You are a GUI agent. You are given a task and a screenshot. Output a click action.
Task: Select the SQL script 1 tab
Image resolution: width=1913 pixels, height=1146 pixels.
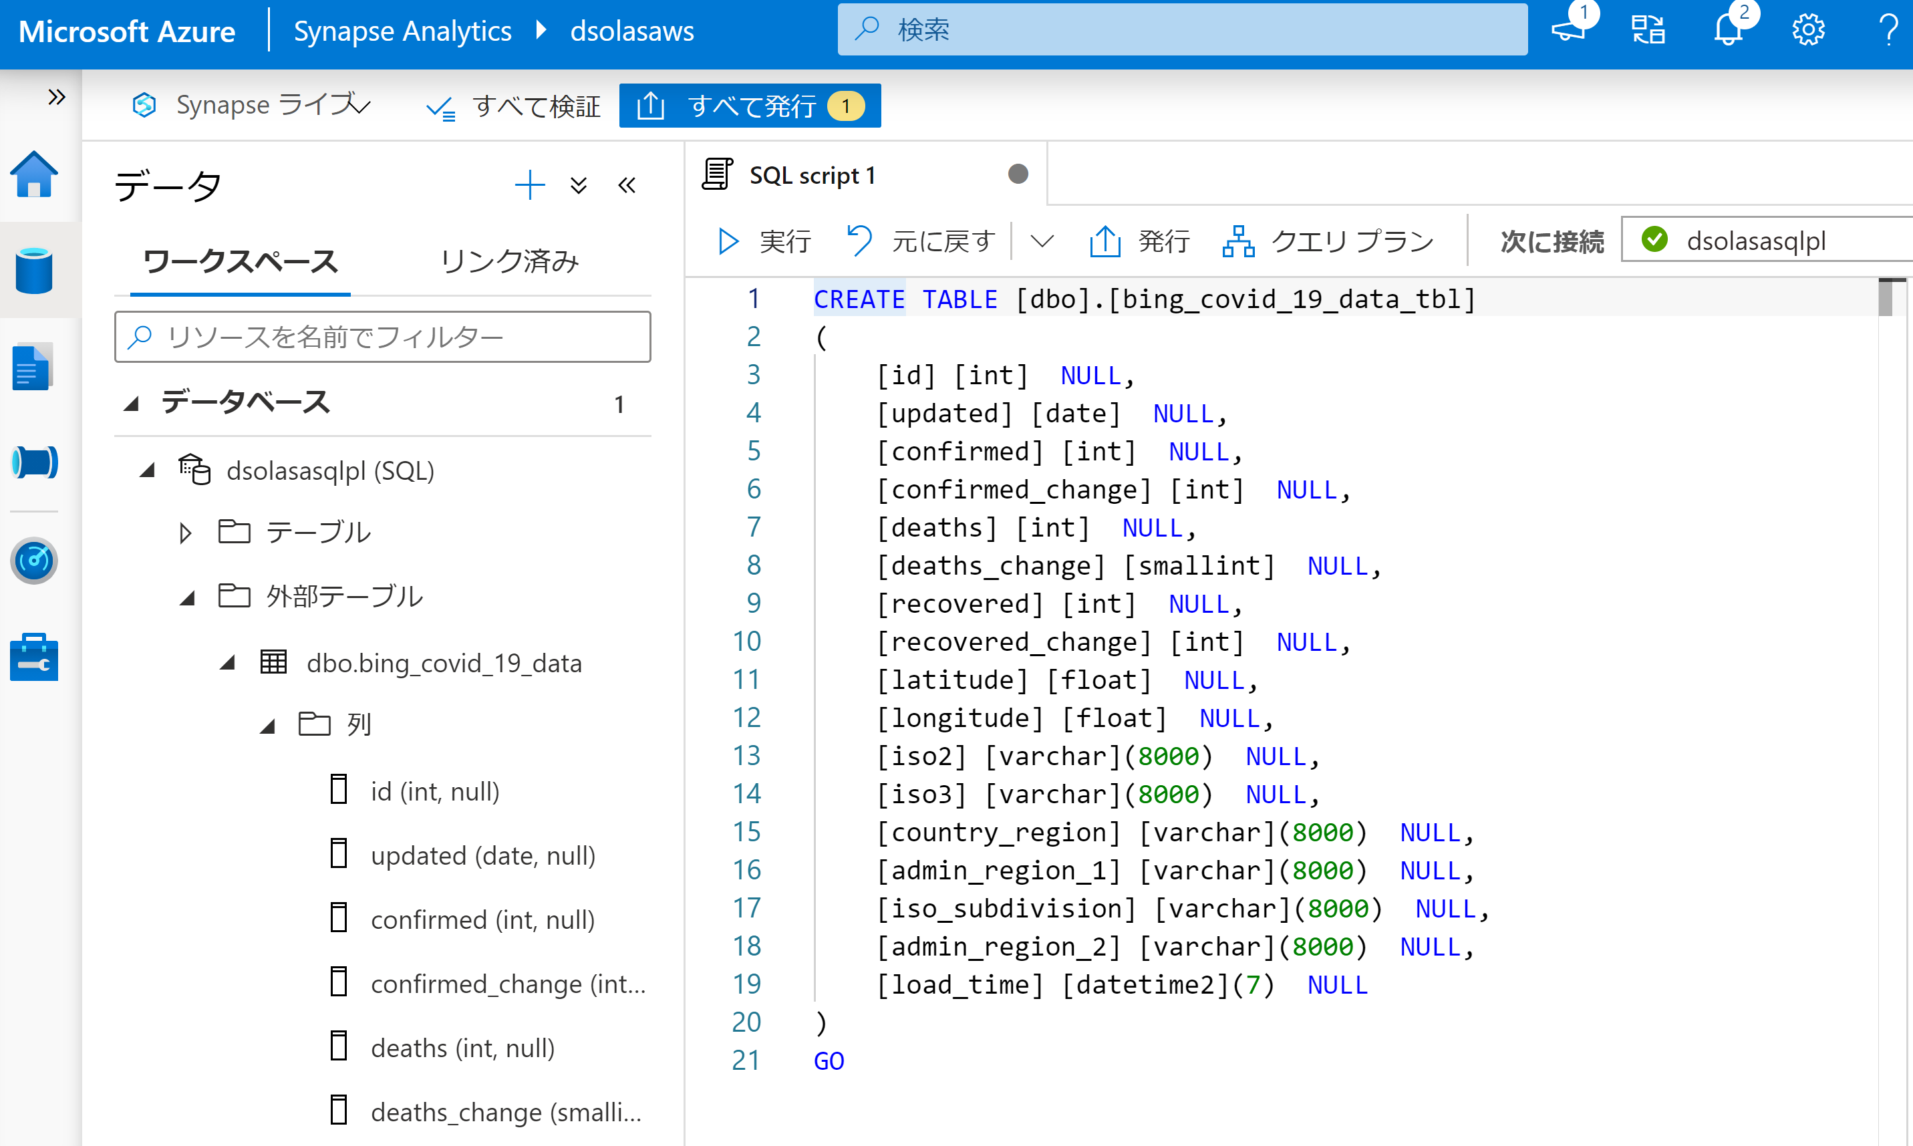pos(812,175)
